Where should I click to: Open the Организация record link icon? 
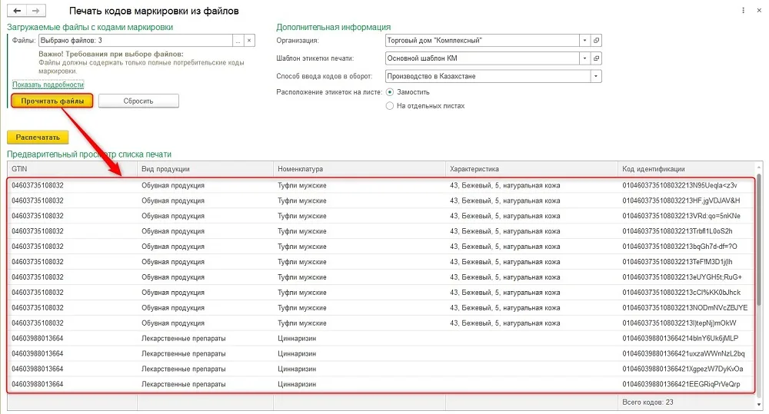click(x=596, y=41)
